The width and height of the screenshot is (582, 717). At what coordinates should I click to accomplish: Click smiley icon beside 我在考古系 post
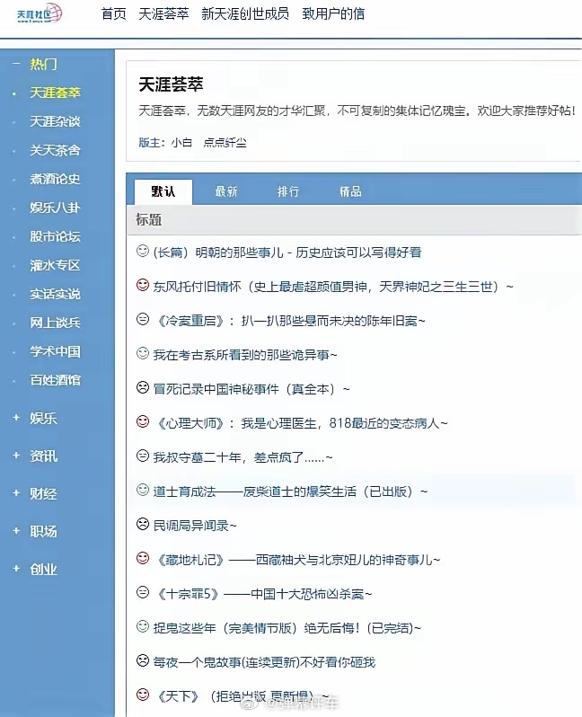143,353
